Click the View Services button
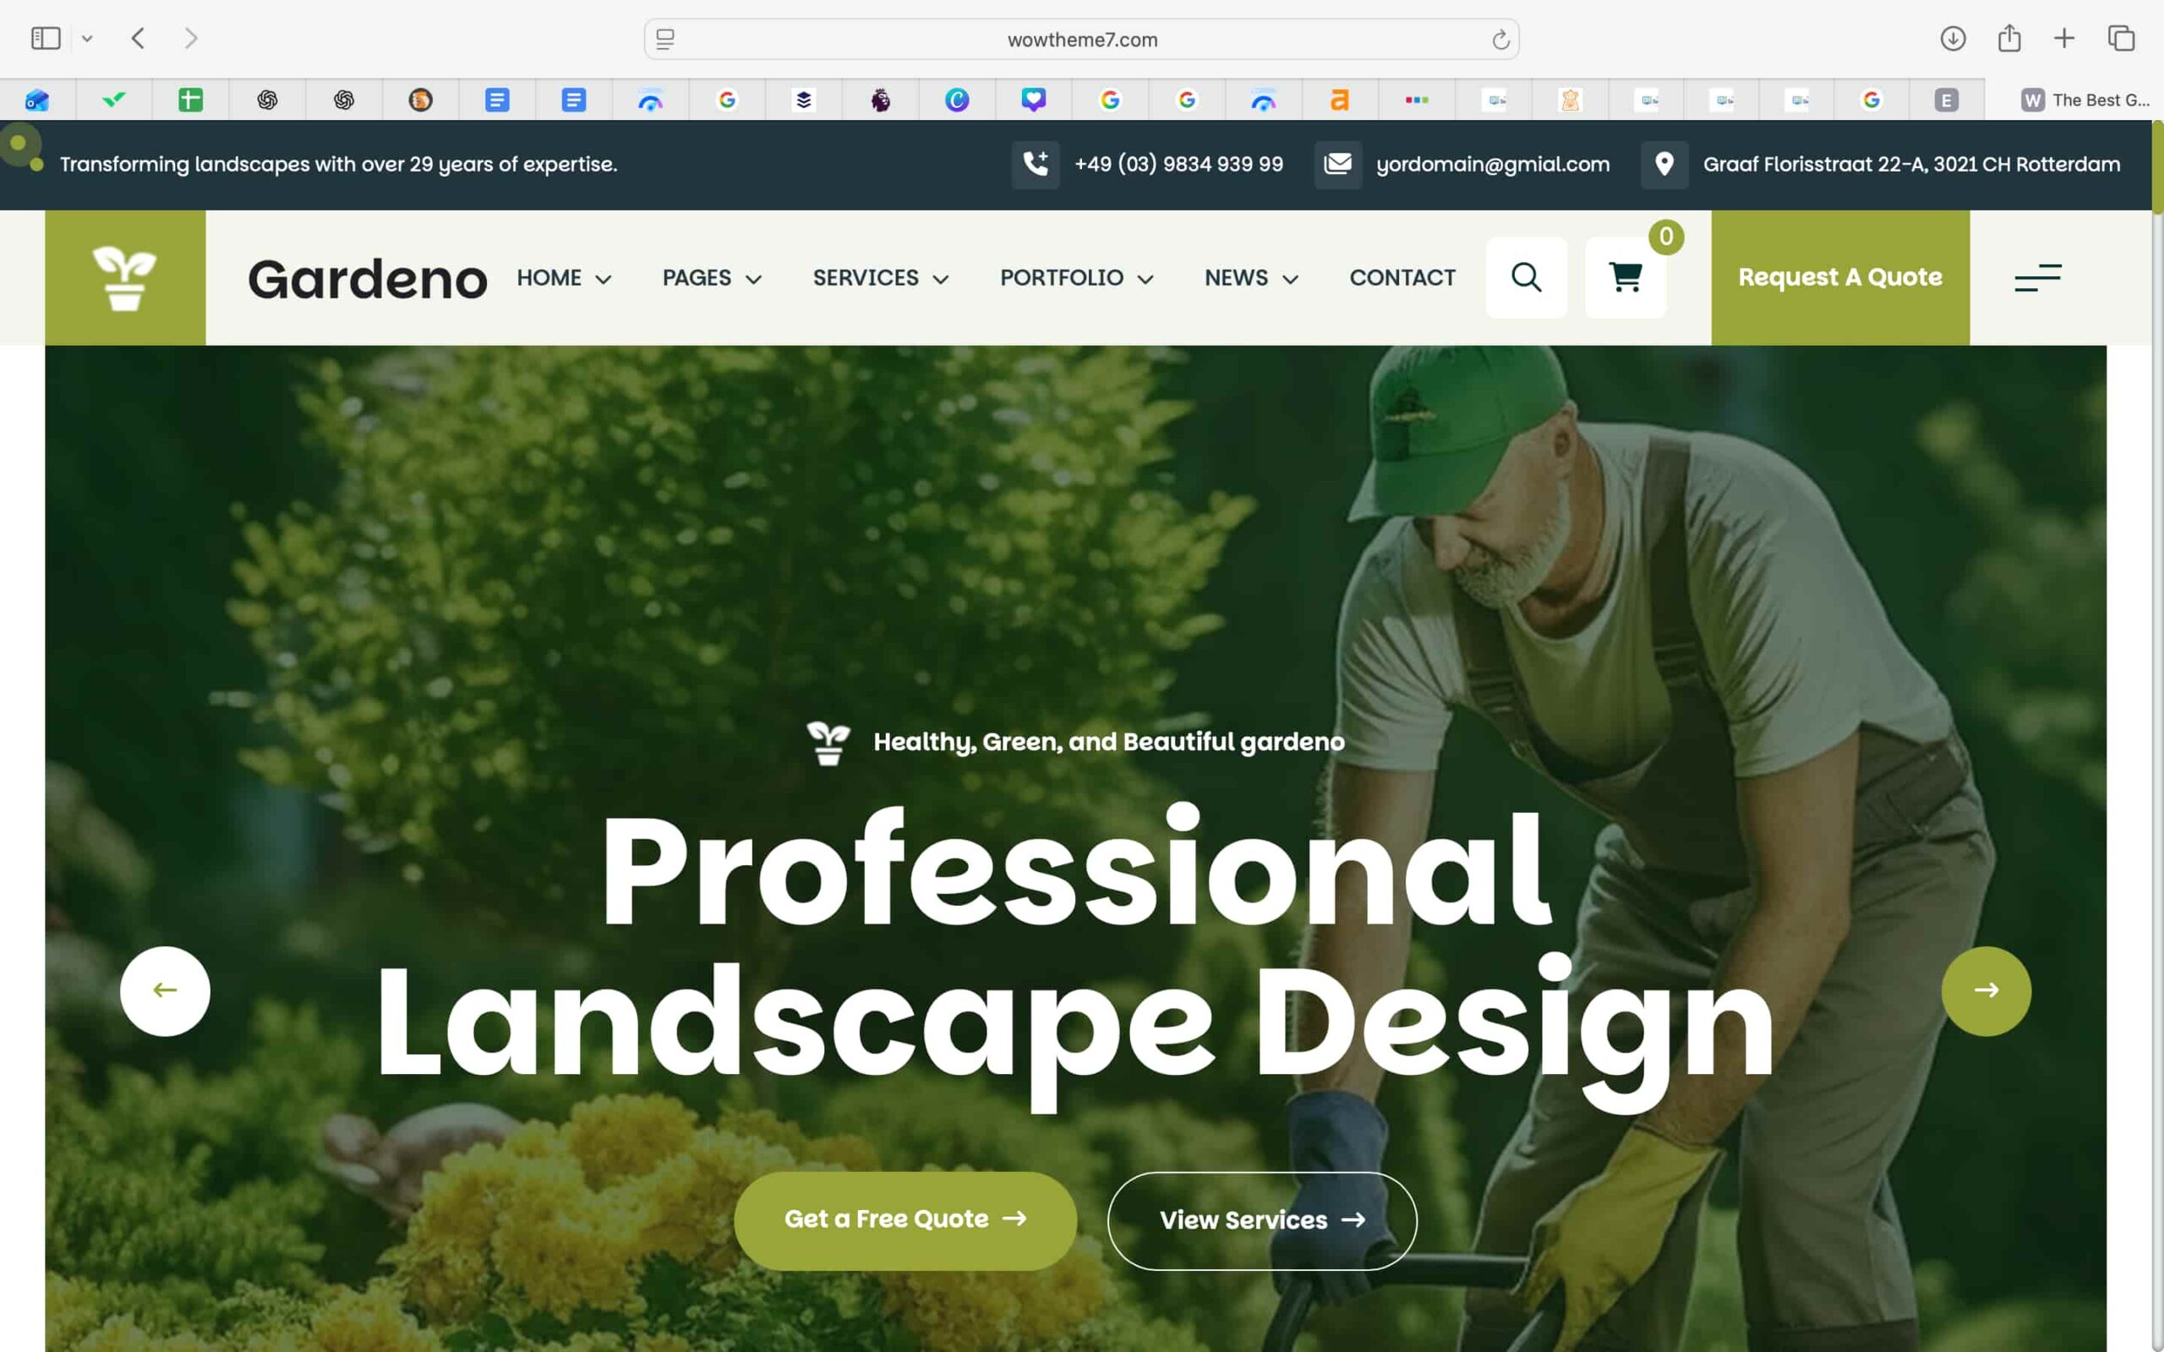The width and height of the screenshot is (2164, 1352). click(x=1261, y=1220)
